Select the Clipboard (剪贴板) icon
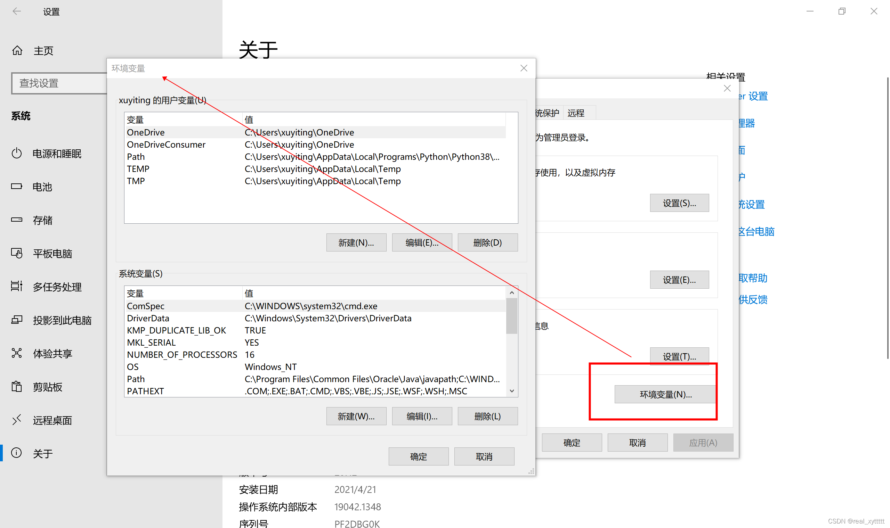 pos(17,387)
